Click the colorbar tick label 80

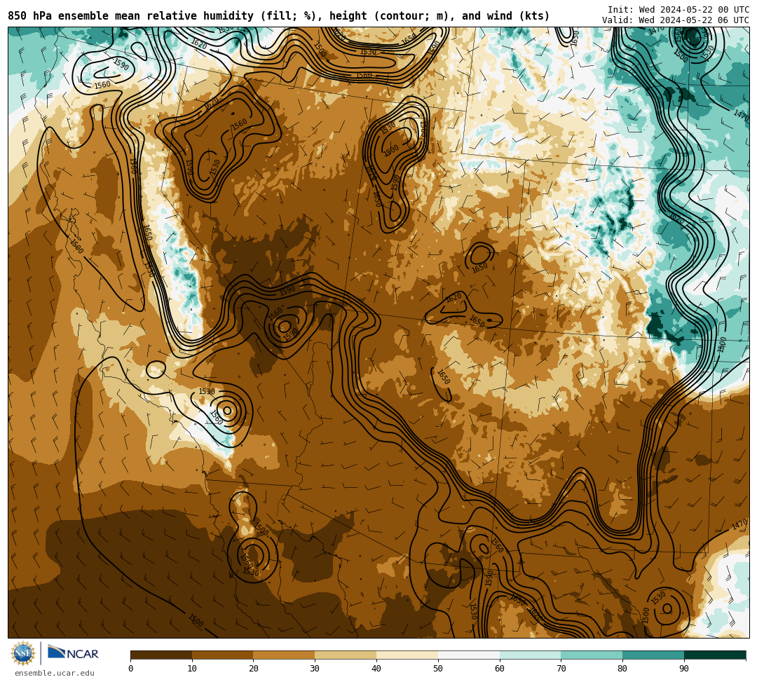tap(623, 669)
